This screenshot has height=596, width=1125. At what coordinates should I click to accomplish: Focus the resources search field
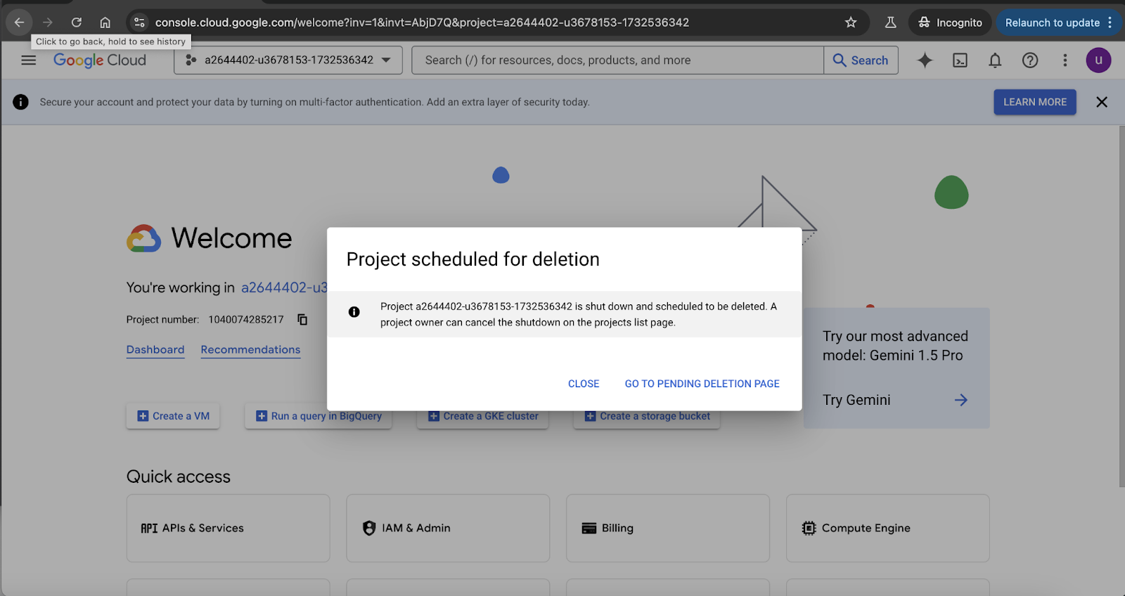[617, 60]
